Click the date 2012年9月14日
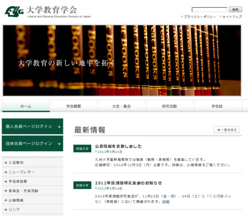Screen dimensions: 248x216 point(110,189)
